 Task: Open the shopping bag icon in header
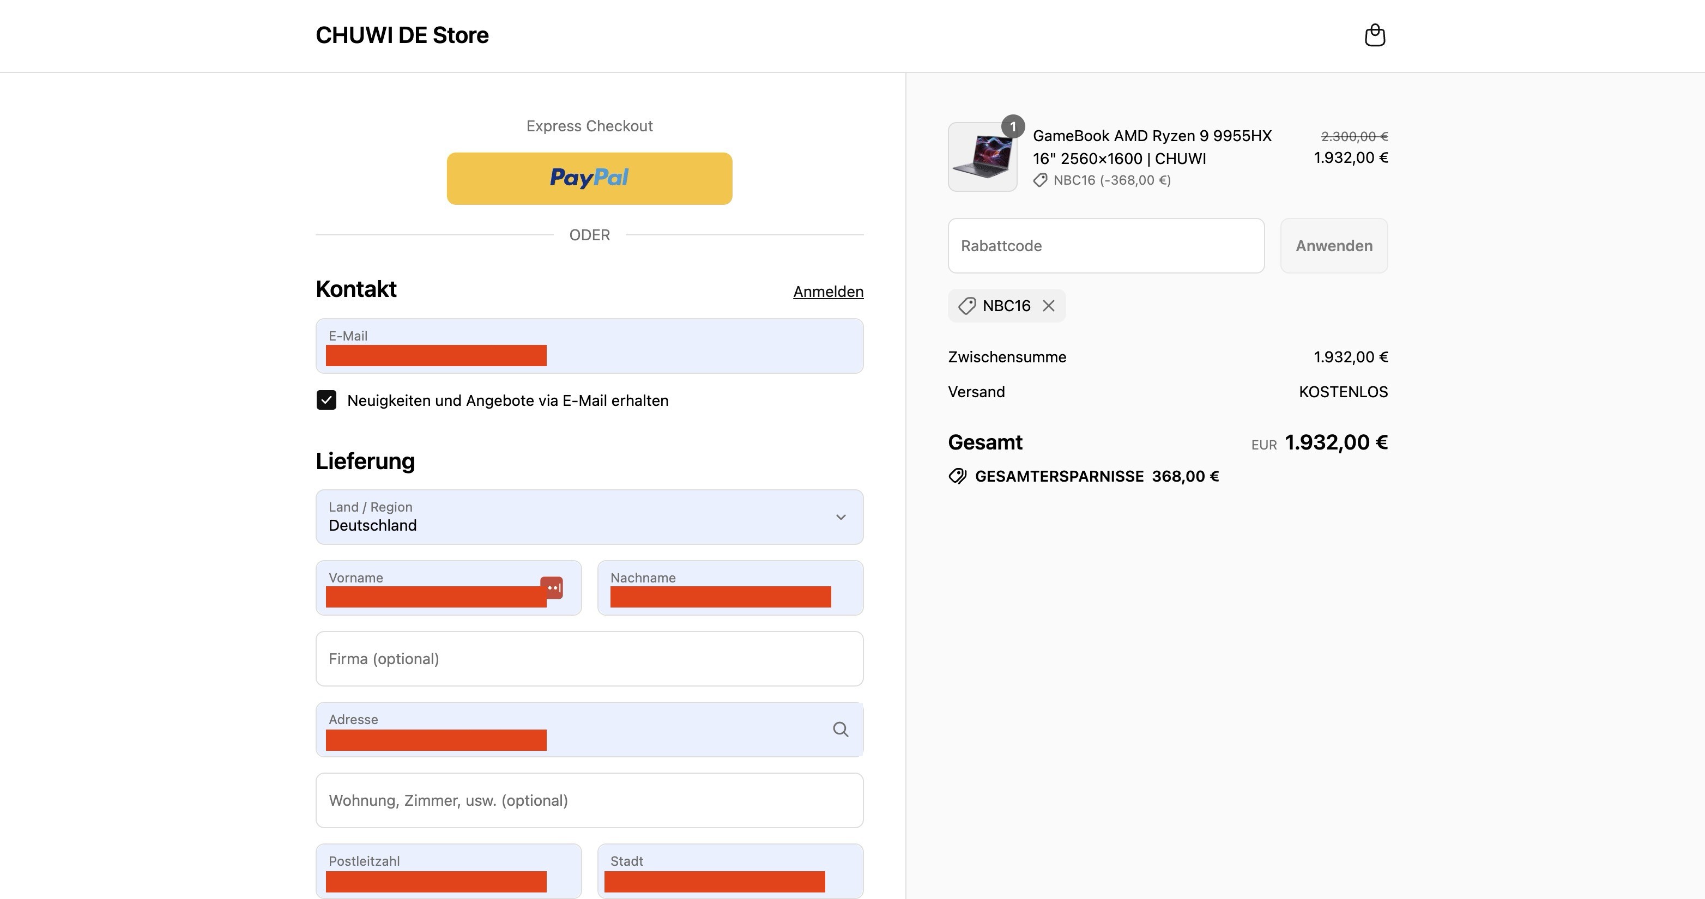[1375, 35]
